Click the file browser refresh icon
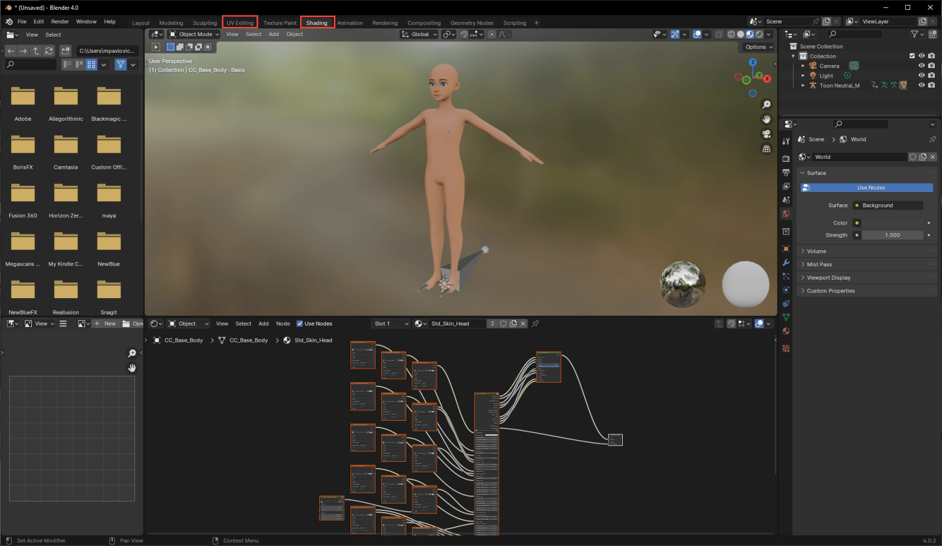Image resolution: width=942 pixels, height=546 pixels. (49, 51)
